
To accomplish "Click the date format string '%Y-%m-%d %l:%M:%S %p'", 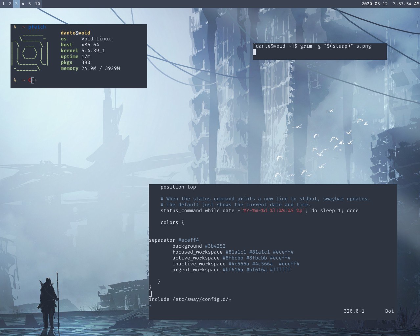I will (273, 211).
